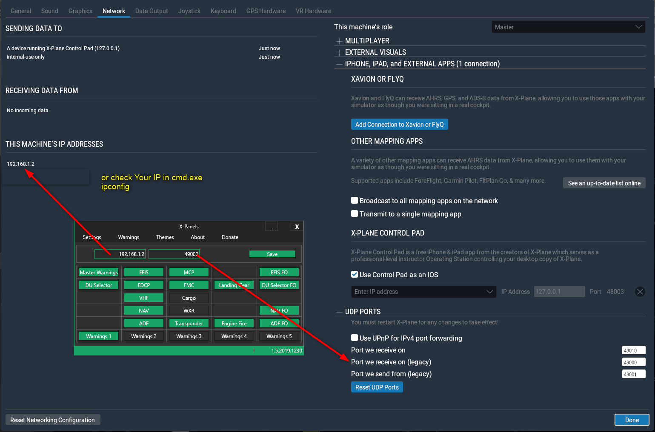Open the MCP panel in X-Panels
This screenshot has height=432, width=655.
tap(189, 272)
